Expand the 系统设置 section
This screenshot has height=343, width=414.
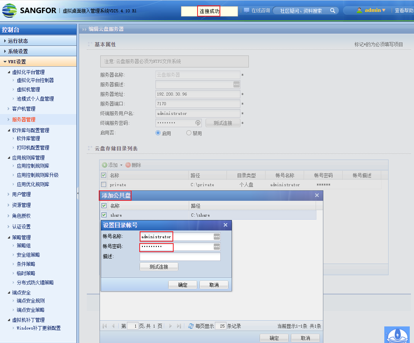point(18,51)
